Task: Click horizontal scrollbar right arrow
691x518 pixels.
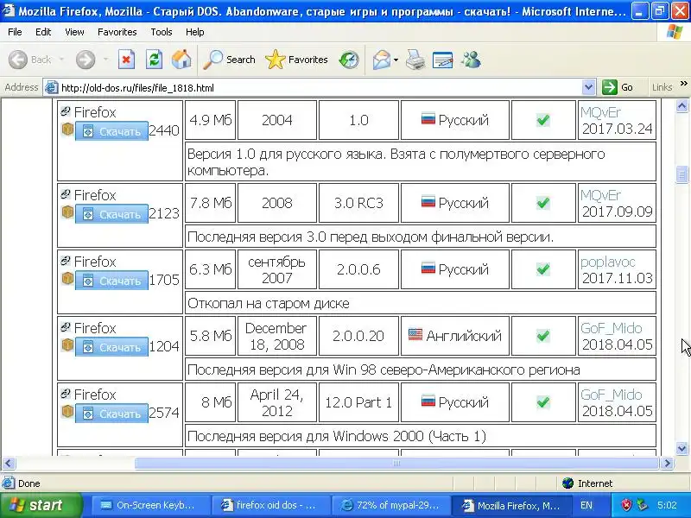Action: coord(667,463)
